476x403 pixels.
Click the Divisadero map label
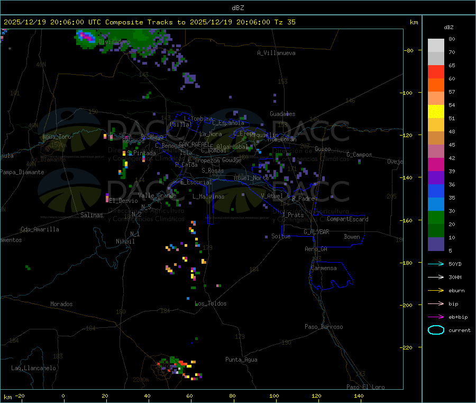[x=114, y=42]
